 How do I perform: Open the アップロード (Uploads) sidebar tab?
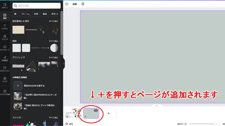coord(5,48)
